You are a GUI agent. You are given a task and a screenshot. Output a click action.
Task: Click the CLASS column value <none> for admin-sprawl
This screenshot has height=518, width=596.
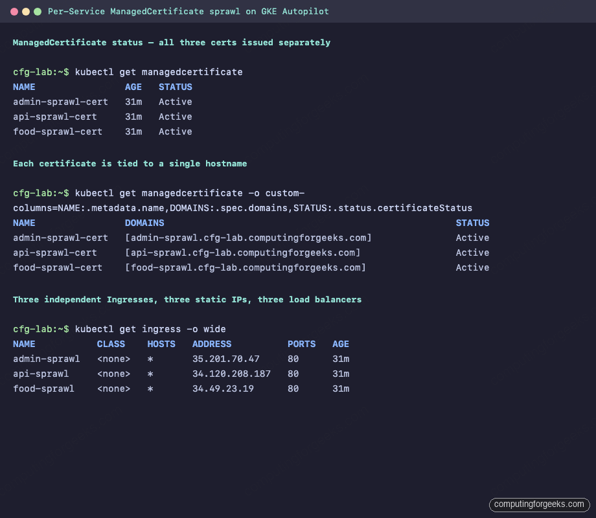pyautogui.click(x=113, y=359)
